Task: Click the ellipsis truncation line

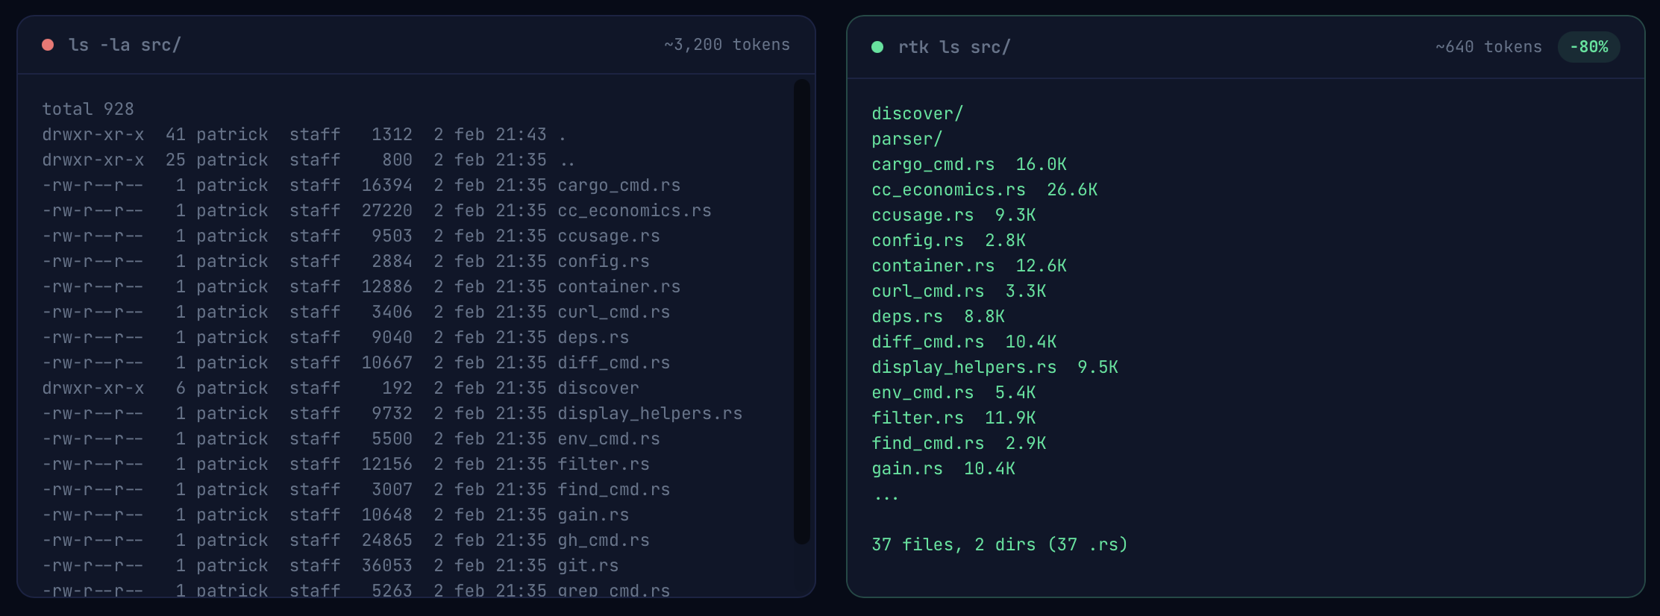Action: (886, 496)
